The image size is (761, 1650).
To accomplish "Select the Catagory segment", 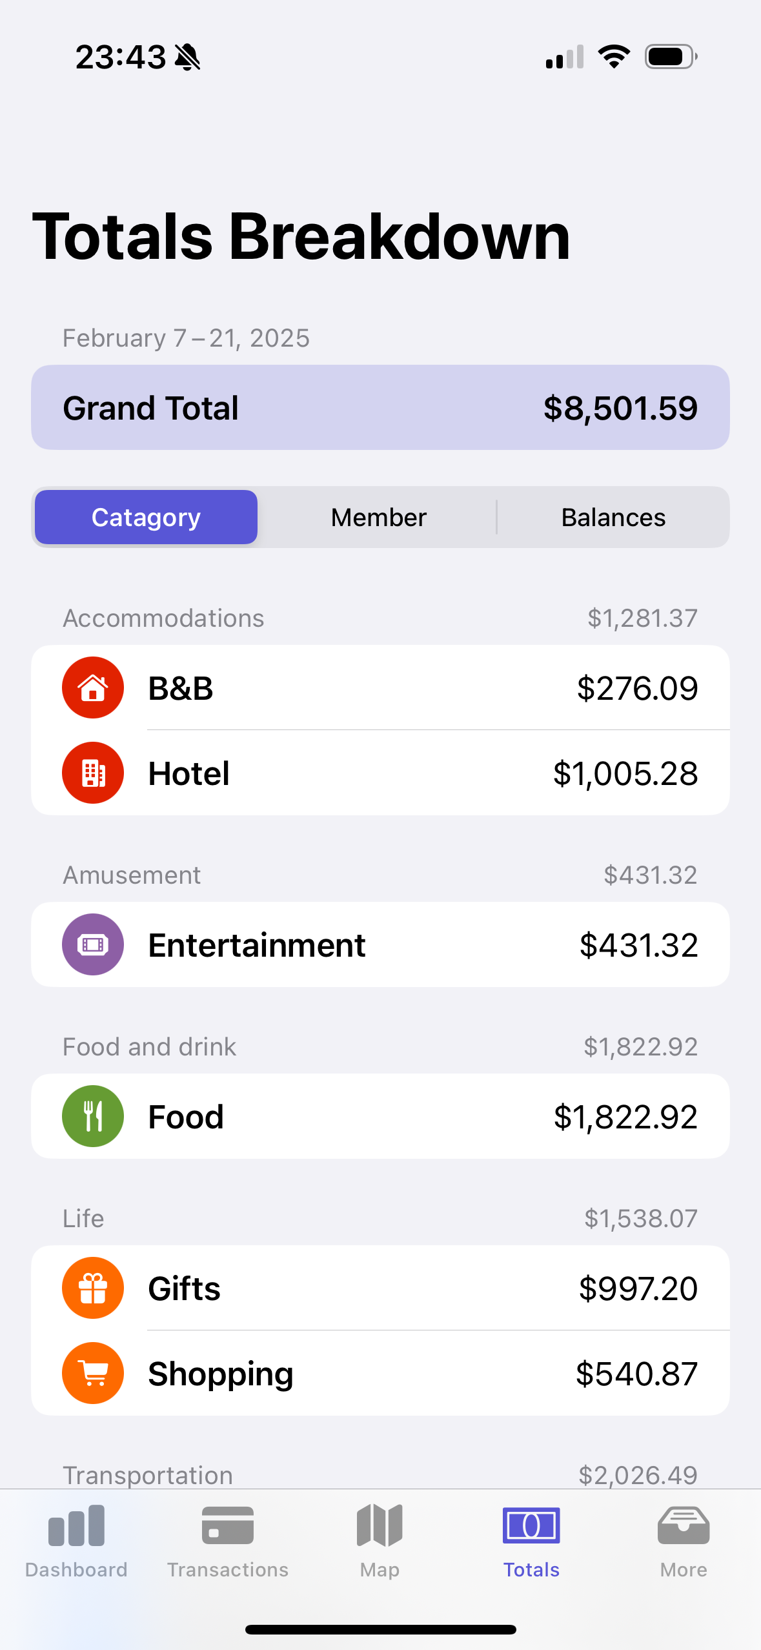I will coord(147,517).
